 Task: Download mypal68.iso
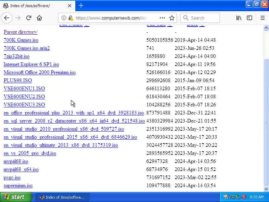coord(16,161)
